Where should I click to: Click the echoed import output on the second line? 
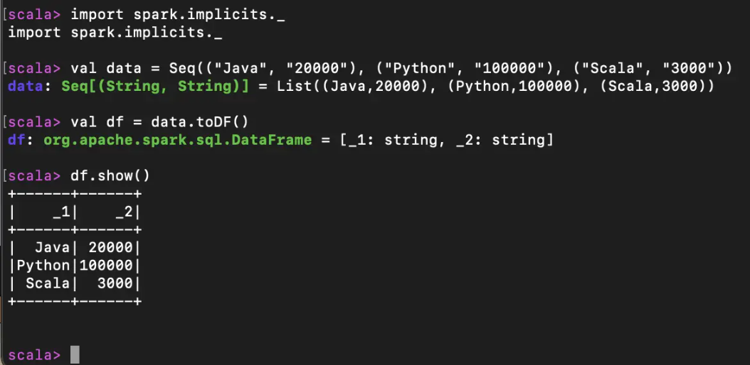[115, 33]
